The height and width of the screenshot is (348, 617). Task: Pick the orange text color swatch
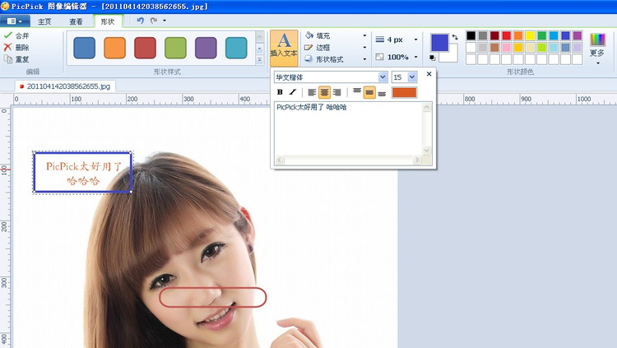[404, 92]
